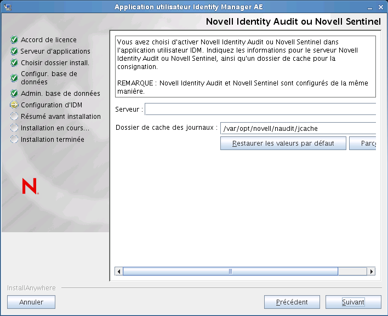Go back with the Précédent button
Image resolution: width=388 pixels, height=316 pixels.
pyautogui.click(x=292, y=302)
